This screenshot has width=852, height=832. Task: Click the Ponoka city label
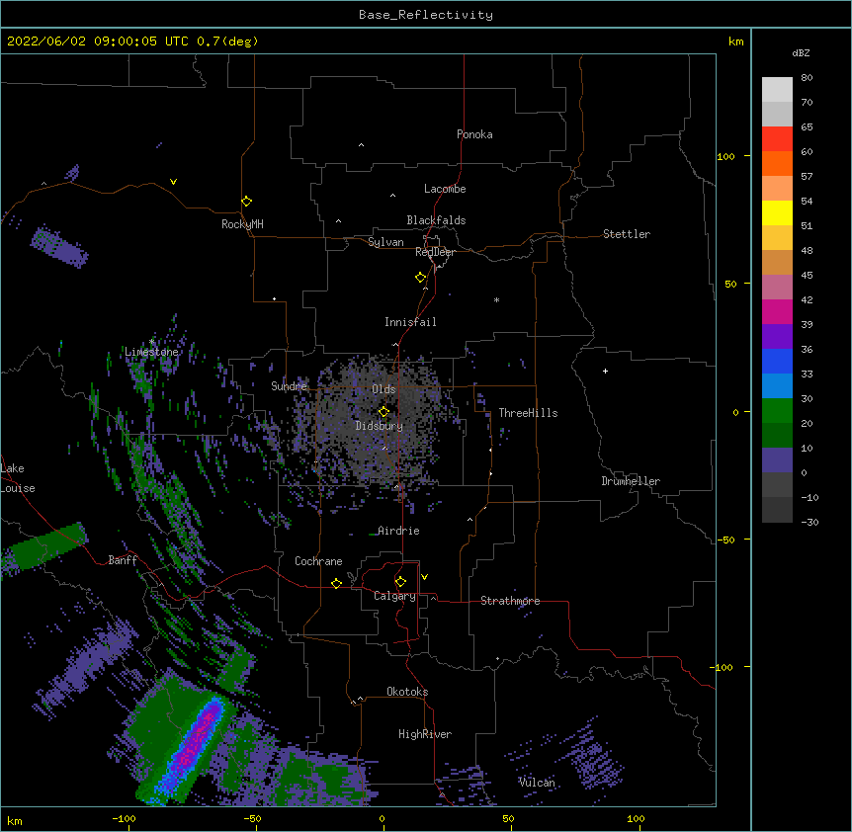click(474, 134)
